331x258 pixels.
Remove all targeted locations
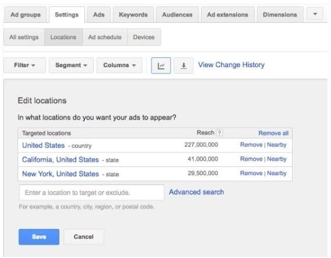pyautogui.click(x=273, y=133)
